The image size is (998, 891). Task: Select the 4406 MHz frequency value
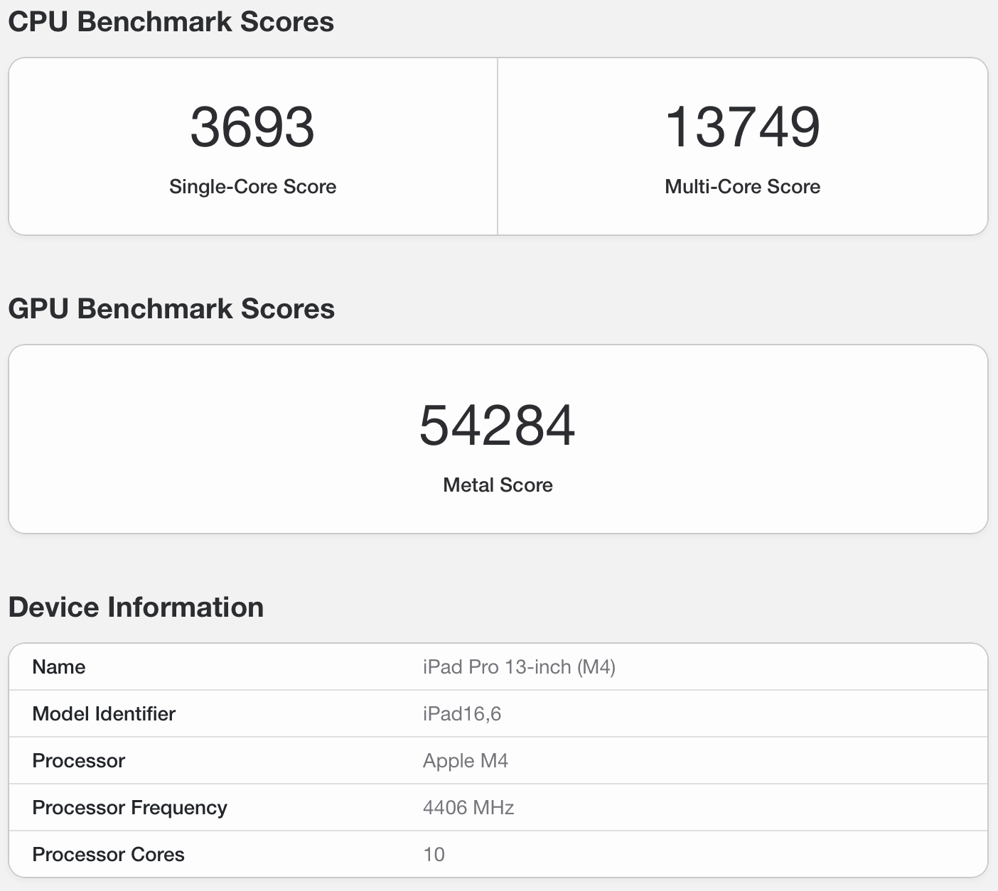(468, 808)
